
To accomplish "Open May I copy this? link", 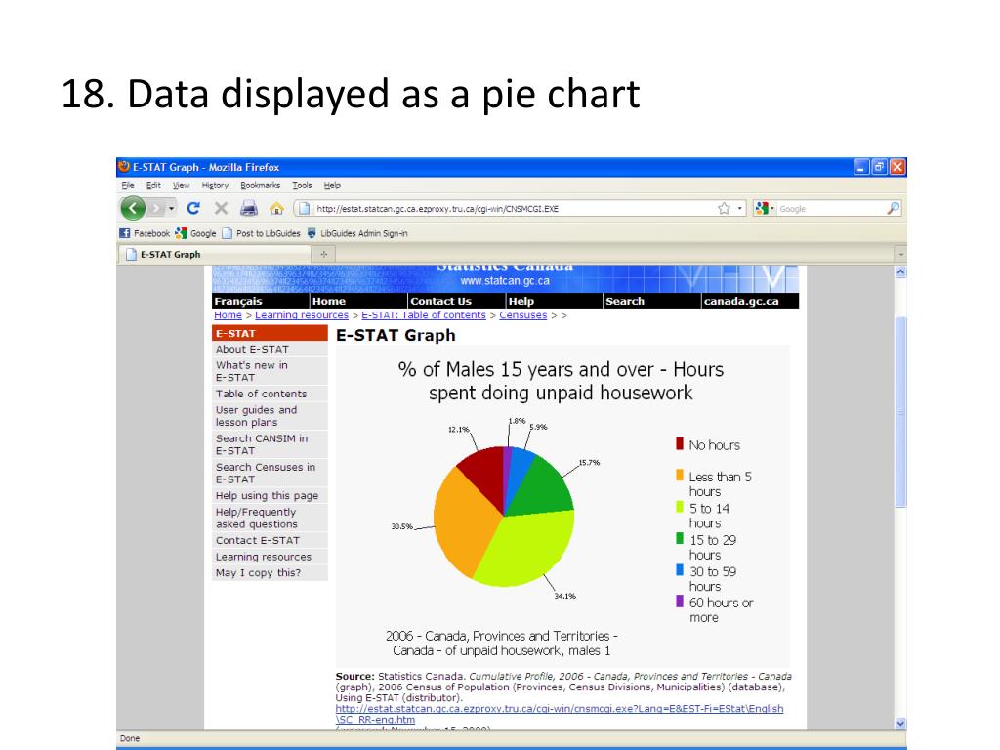I will [x=258, y=572].
